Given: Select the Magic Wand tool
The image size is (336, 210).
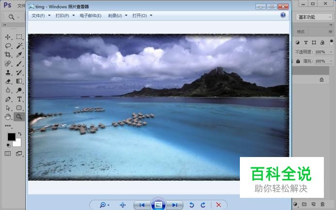Looking at the screenshot, I should 19,46.
